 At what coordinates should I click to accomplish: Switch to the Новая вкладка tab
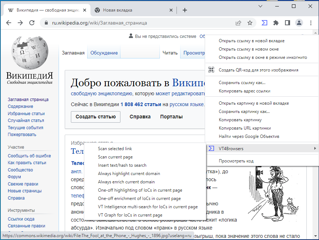[133, 10]
